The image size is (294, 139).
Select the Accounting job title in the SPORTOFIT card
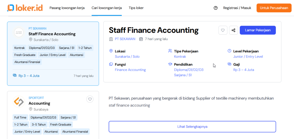click(39, 103)
